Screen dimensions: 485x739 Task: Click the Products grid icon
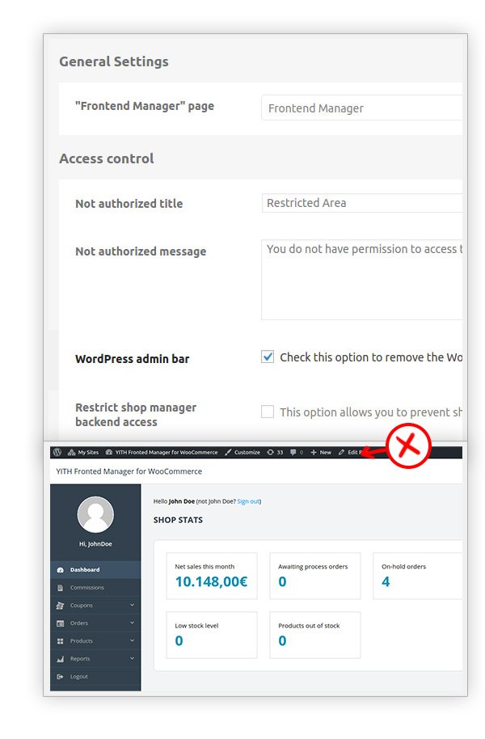60,640
